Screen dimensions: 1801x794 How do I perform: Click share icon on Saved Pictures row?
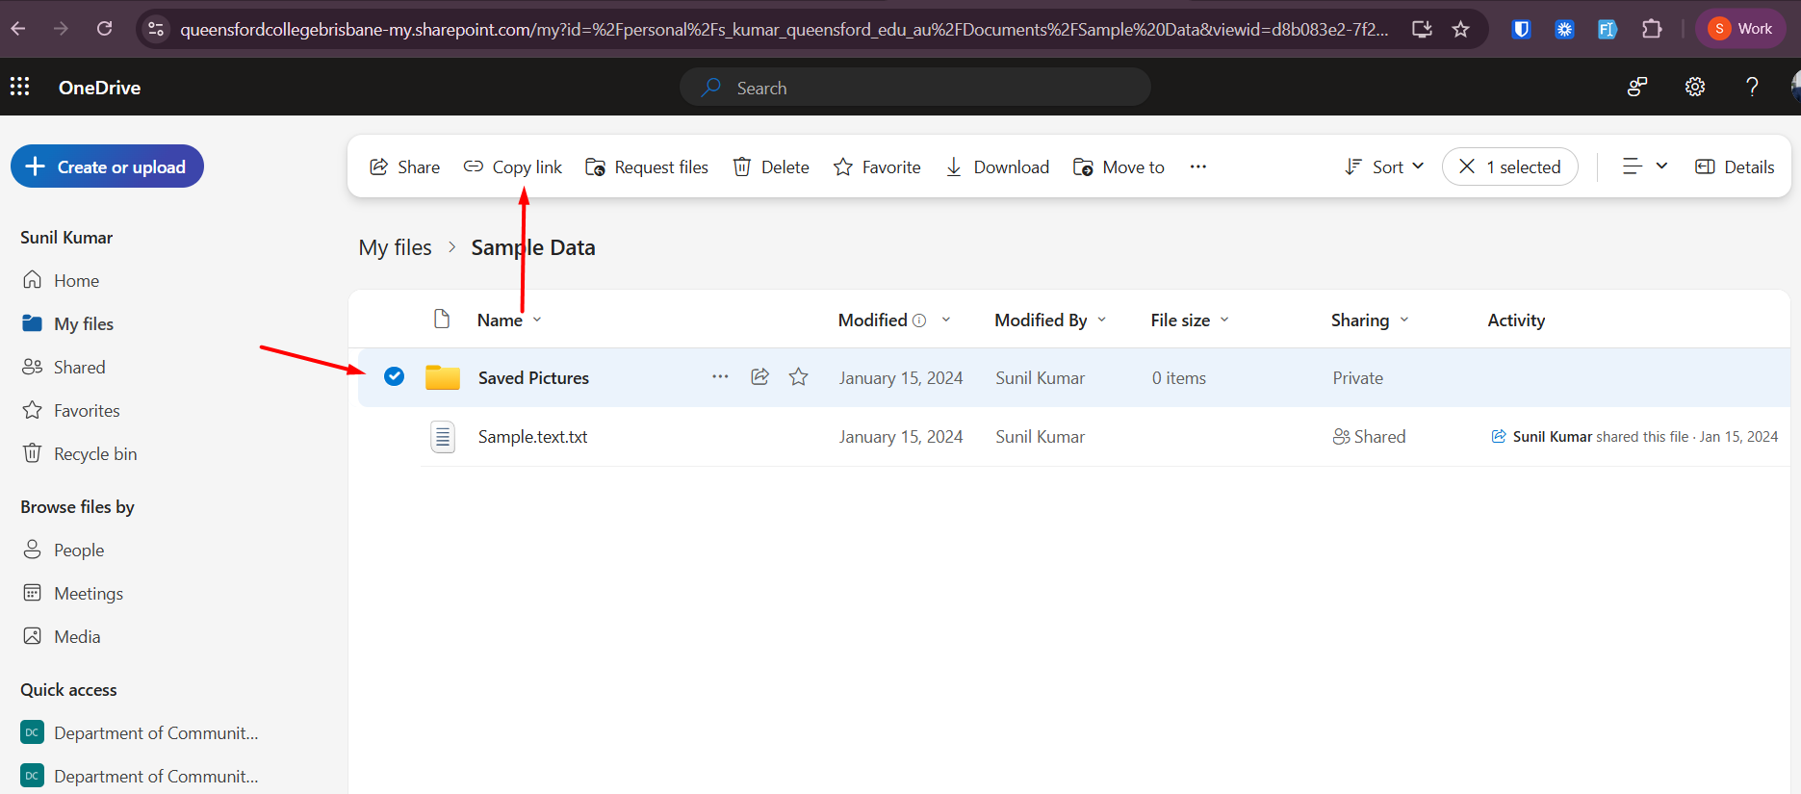[x=759, y=377]
